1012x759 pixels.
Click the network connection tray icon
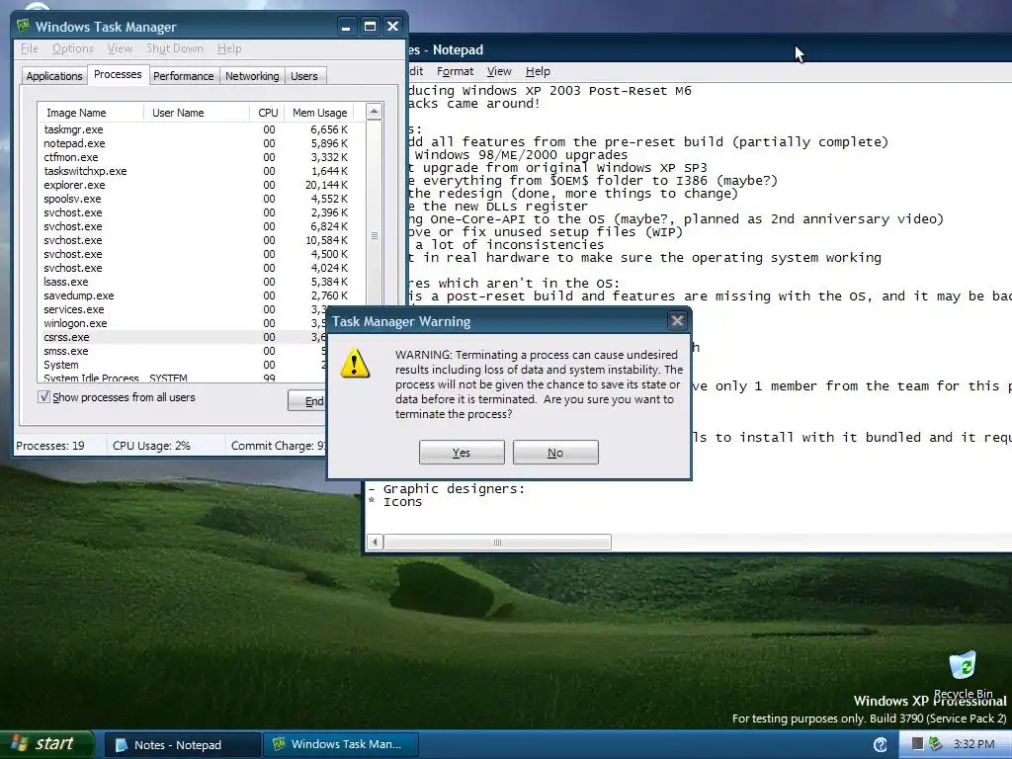(x=935, y=744)
